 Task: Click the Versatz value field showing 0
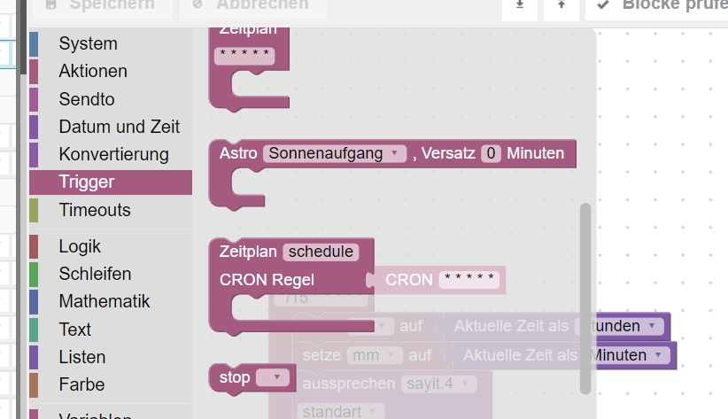click(491, 153)
